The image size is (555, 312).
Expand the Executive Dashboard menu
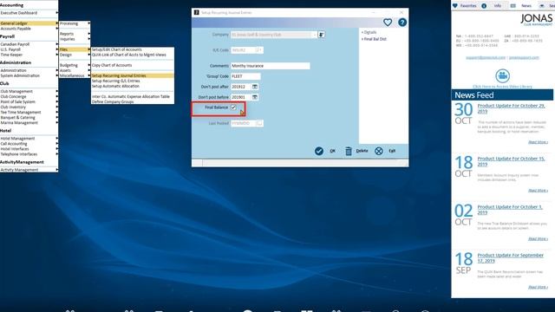tap(29, 13)
